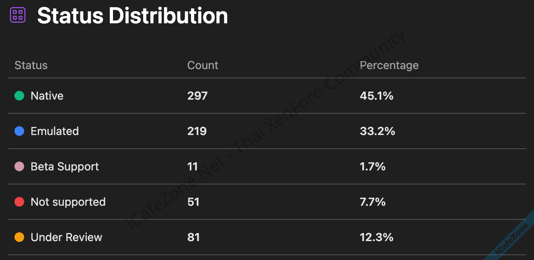Click the Status column header

coord(31,65)
